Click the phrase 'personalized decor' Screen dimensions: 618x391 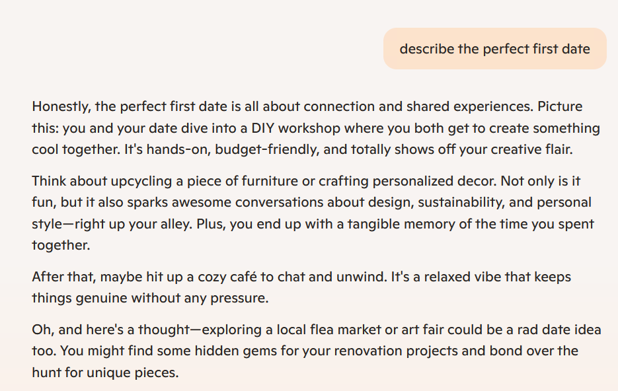(x=434, y=182)
